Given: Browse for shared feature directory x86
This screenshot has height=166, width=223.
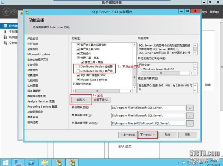Looking at the screenshot, I should pos(190,123).
